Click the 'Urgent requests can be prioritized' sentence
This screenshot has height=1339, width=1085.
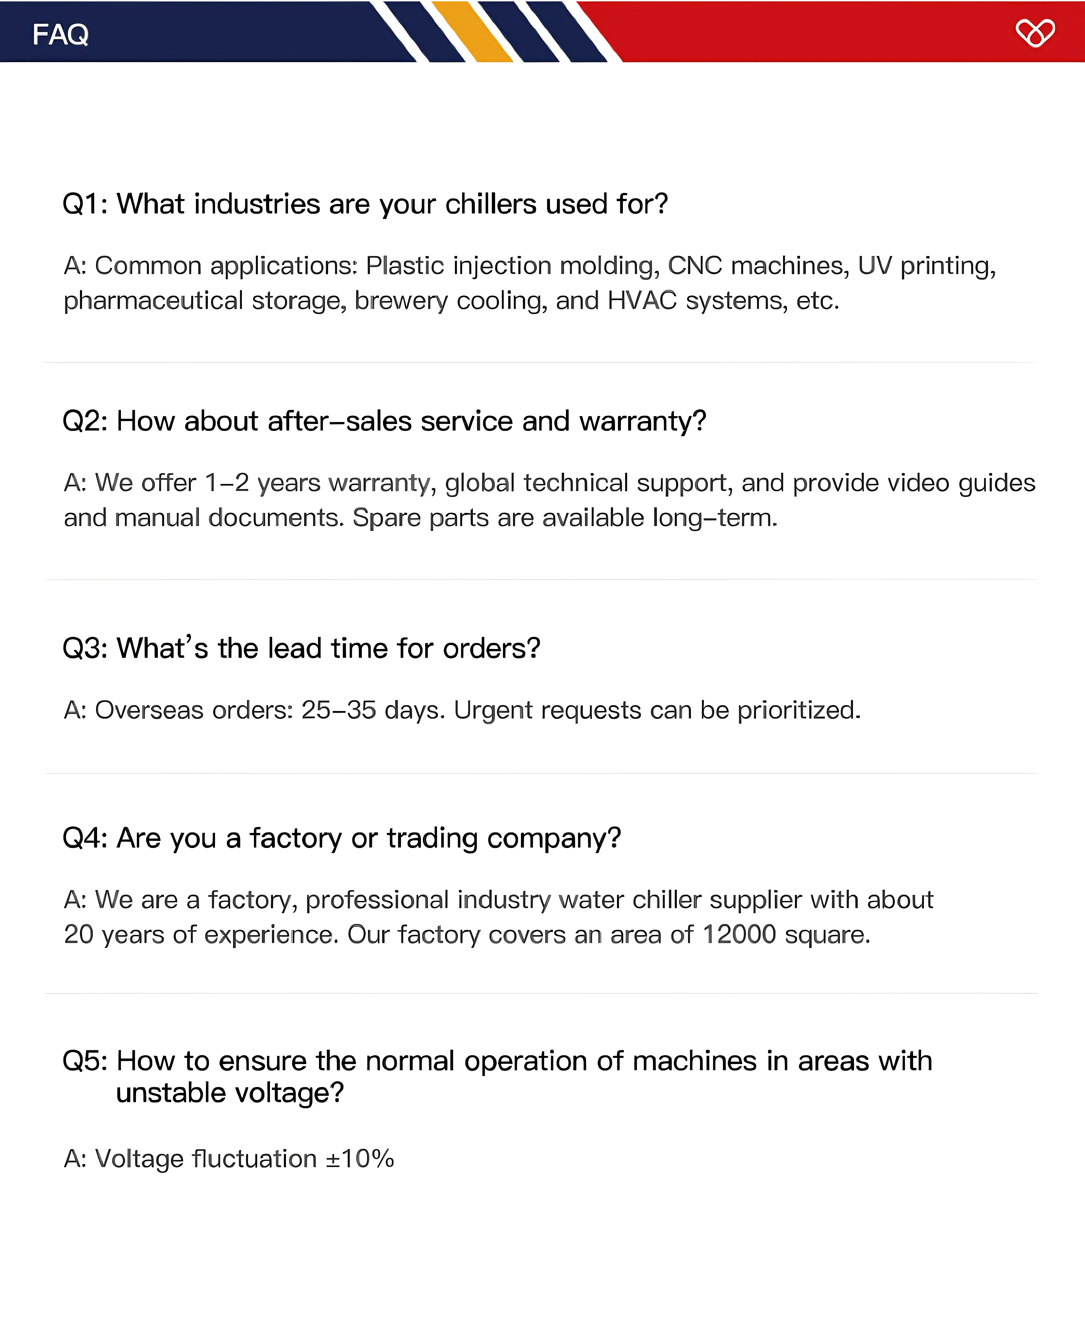tap(658, 710)
